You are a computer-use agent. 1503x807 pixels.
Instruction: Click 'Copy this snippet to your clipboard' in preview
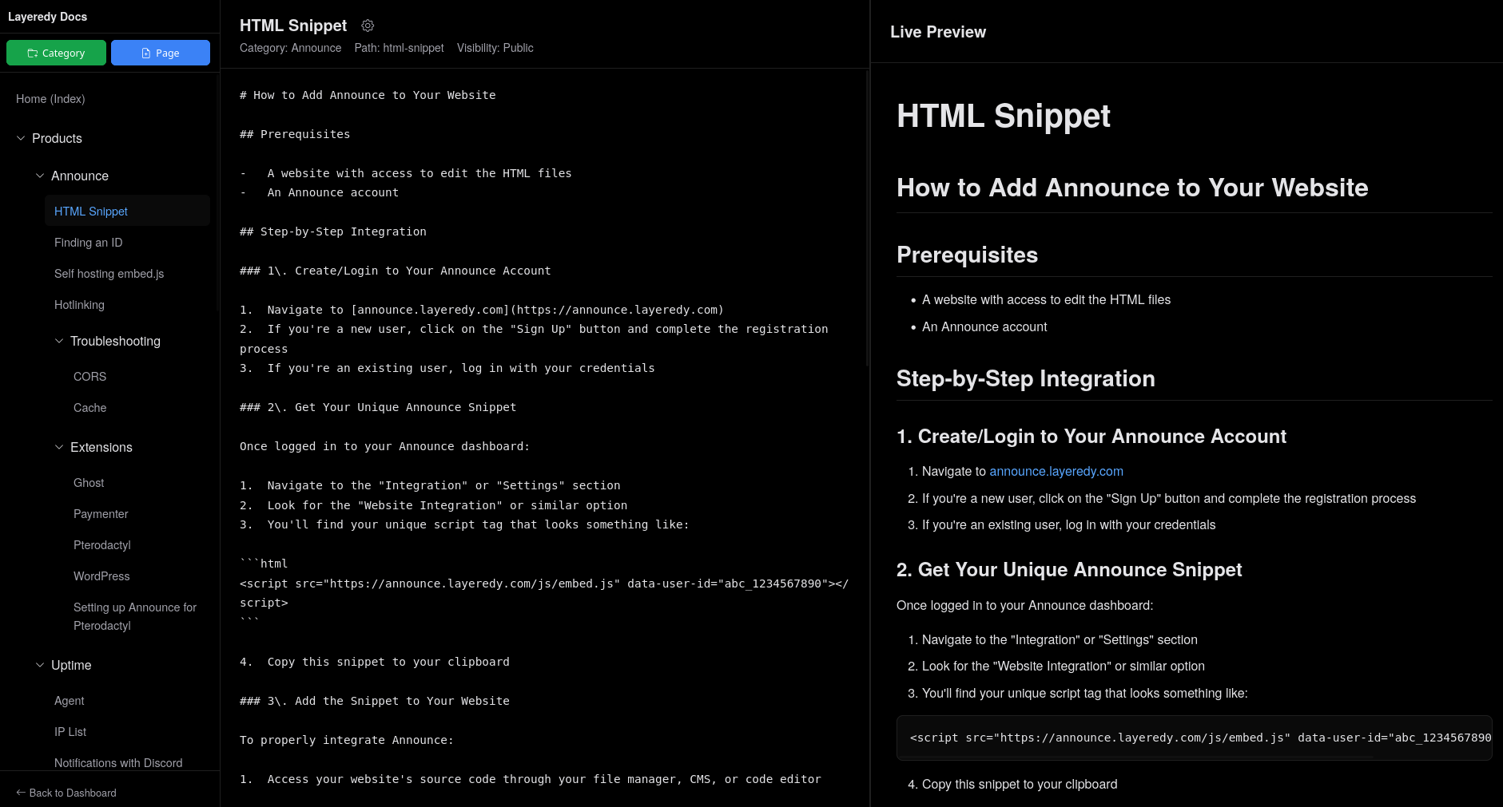1020,785
